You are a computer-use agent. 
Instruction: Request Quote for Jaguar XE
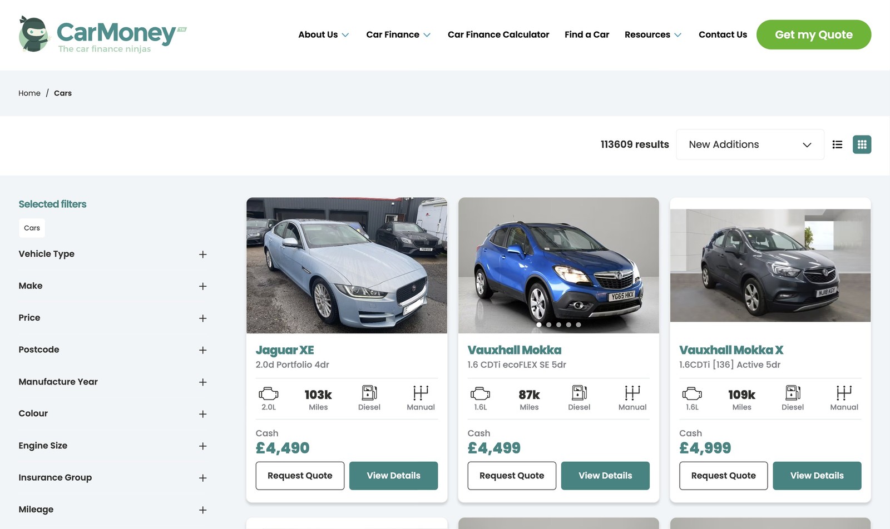[300, 476]
